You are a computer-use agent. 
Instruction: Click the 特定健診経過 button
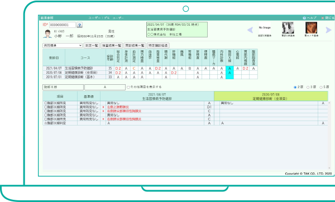pos(158,46)
